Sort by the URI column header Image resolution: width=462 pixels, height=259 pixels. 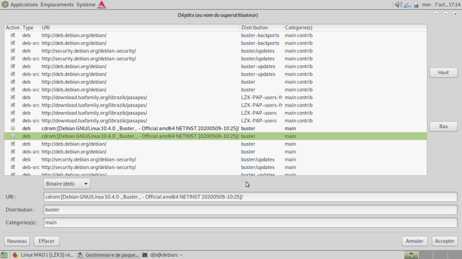click(140, 27)
